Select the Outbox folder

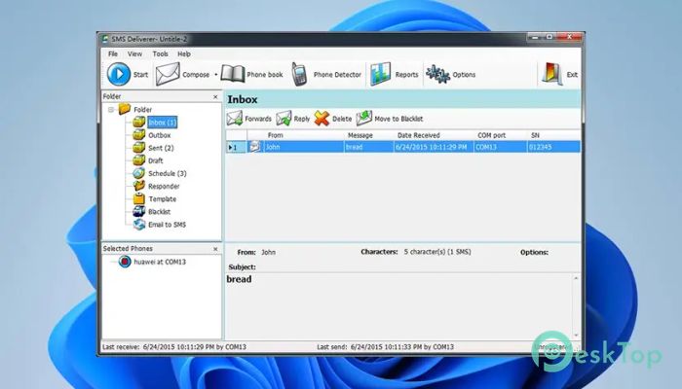pyautogui.click(x=158, y=135)
